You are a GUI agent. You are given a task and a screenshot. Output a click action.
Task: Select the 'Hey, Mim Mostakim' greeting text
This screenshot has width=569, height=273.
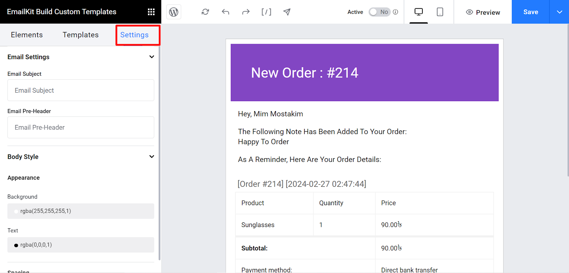pyautogui.click(x=271, y=114)
